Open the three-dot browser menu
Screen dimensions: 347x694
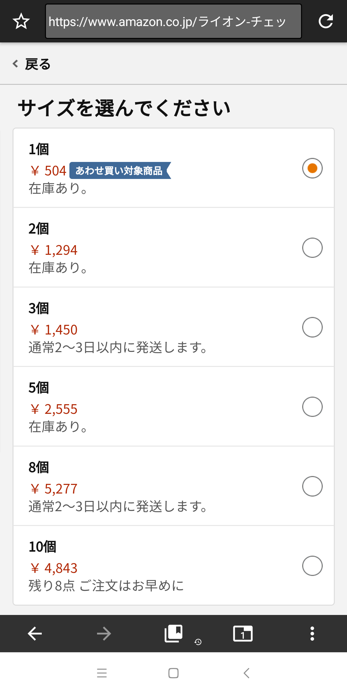pyautogui.click(x=312, y=634)
